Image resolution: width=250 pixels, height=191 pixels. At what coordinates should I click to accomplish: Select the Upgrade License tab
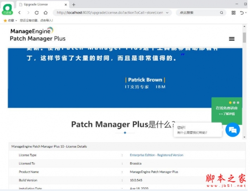pyautogui.click(x=42, y=5)
